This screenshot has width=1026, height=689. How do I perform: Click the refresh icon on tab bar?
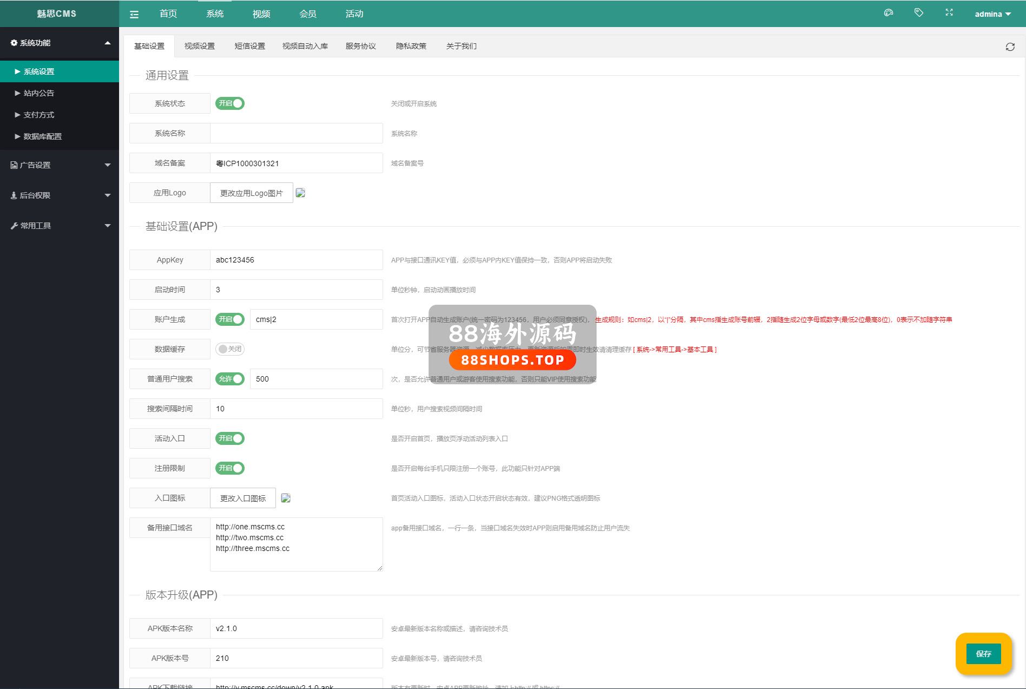[1010, 47]
